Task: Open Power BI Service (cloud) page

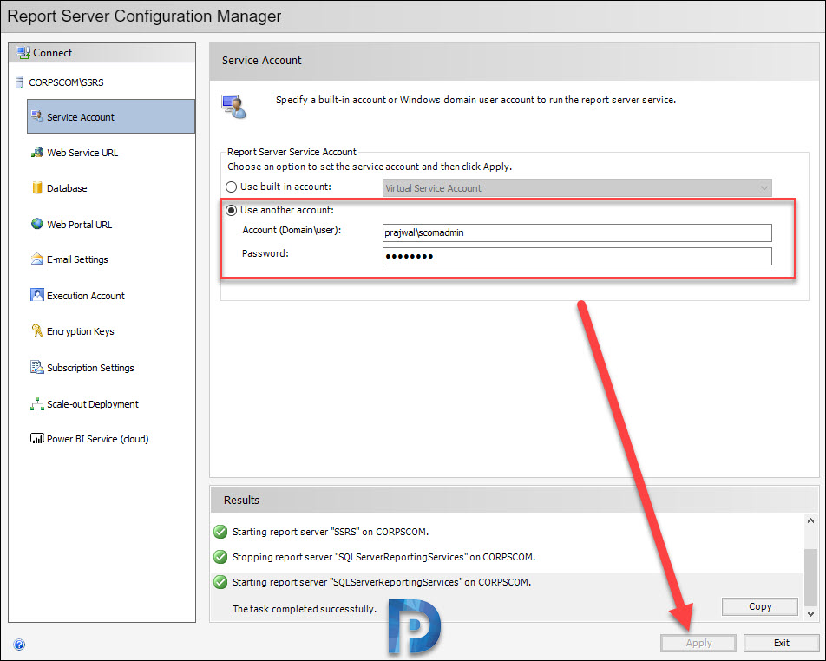Action: click(x=98, y=439)
